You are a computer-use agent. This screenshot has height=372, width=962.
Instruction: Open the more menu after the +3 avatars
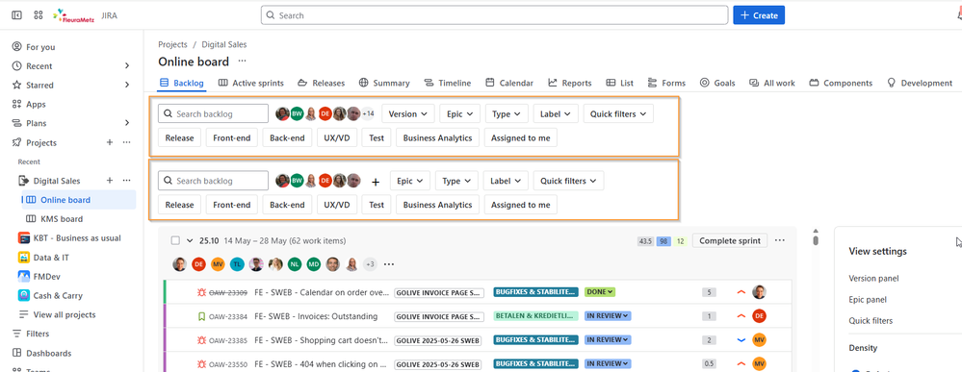(389, 264)
